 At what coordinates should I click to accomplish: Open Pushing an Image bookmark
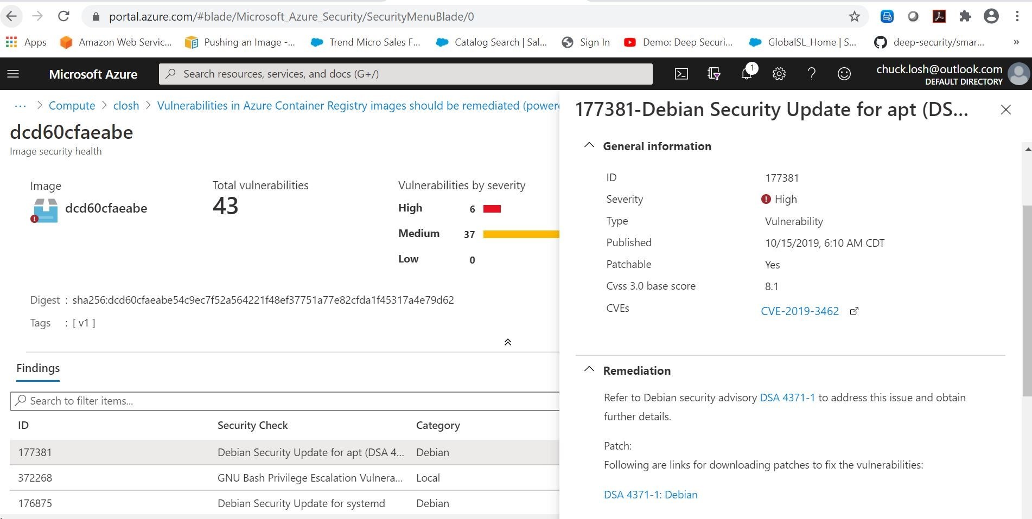pos(240,42)
